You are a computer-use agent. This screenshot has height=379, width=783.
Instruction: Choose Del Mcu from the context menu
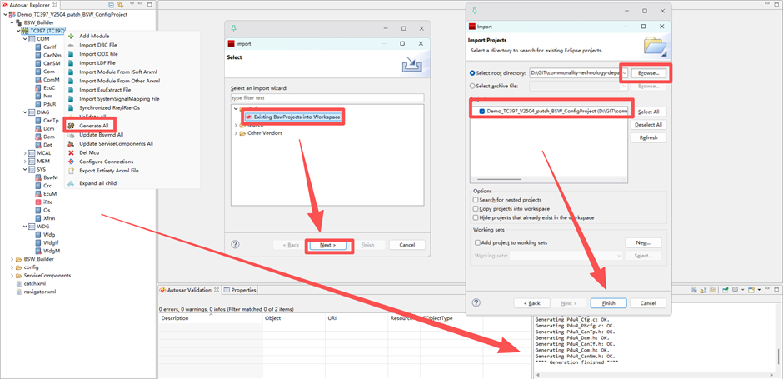tap(89, 152)
